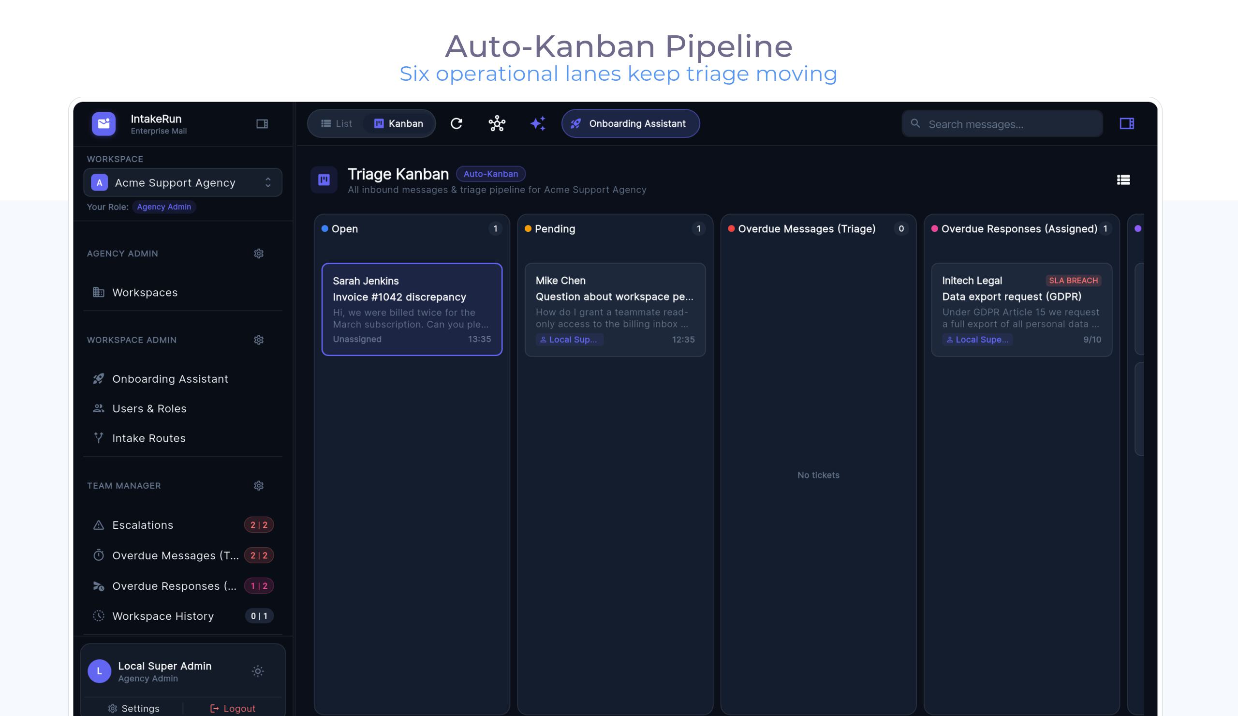Open the AI sparkle assistant icon
The image size is (1238, 716).
click(x=537, y=123)
